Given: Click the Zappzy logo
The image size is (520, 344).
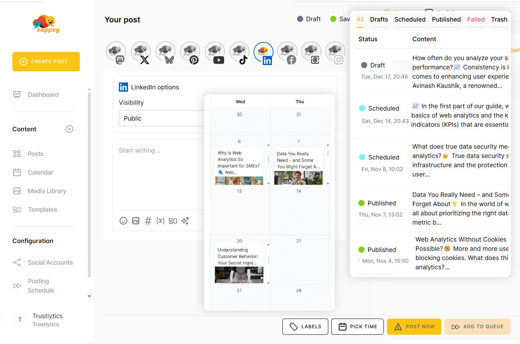Looking at the screenshot, I should tap(46, 24).
